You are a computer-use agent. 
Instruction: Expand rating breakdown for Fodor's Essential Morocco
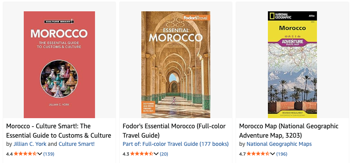156,154
